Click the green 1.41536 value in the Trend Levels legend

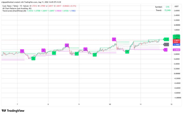[65, 11]
